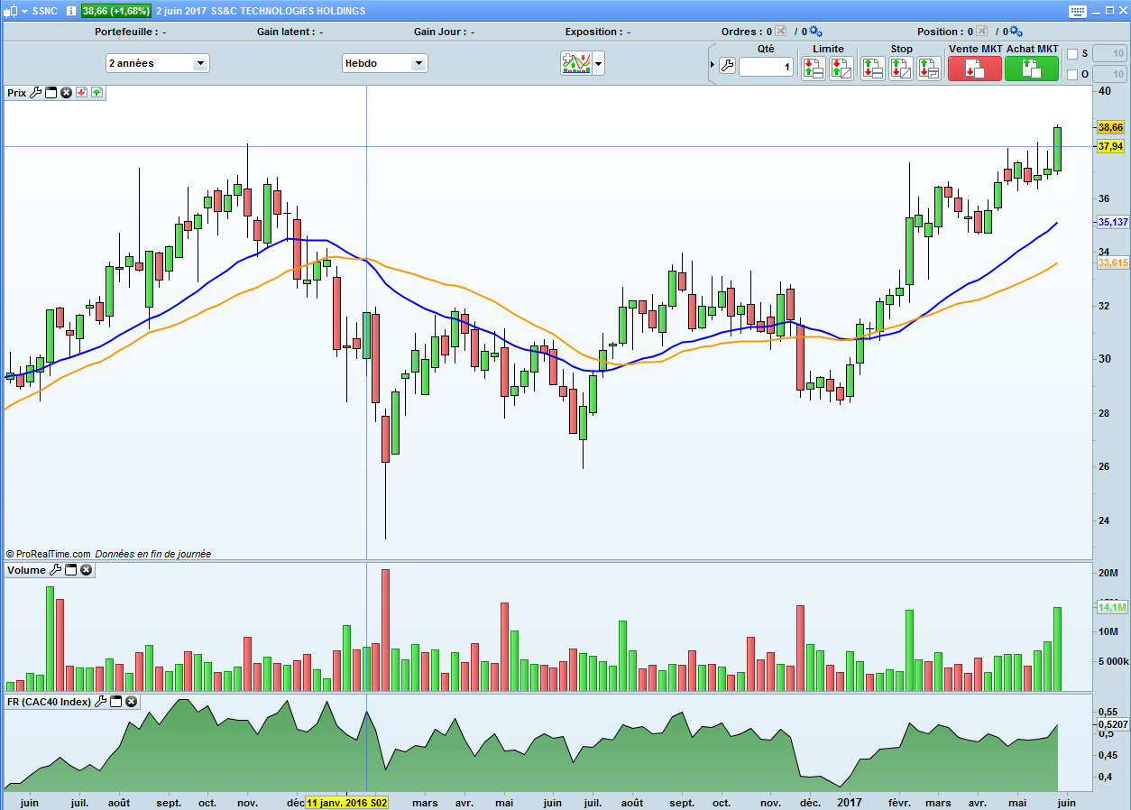Image resolution: width=1131 pixels, height=810 pixels.
Task: Click the tallest red volume bar
Action: tap(385, 630)
